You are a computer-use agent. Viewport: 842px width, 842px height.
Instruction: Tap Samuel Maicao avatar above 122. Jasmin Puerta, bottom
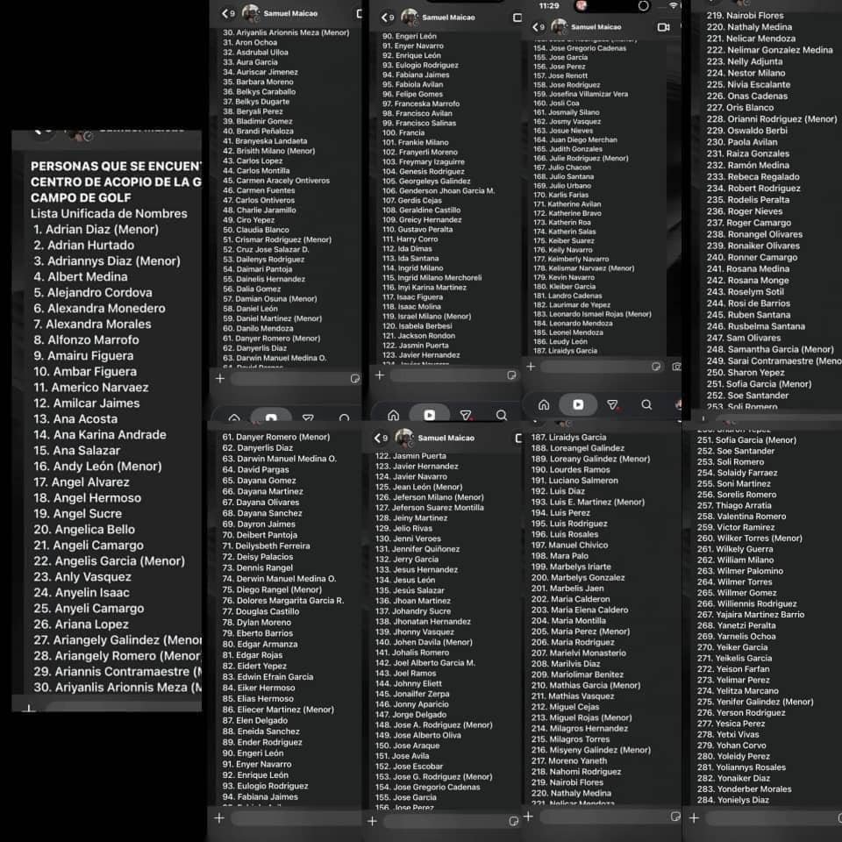[x=403, y=438]
